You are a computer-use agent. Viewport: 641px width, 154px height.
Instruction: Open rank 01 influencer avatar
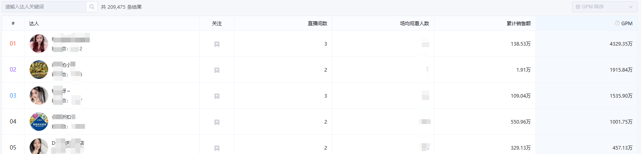pos(39,44)
